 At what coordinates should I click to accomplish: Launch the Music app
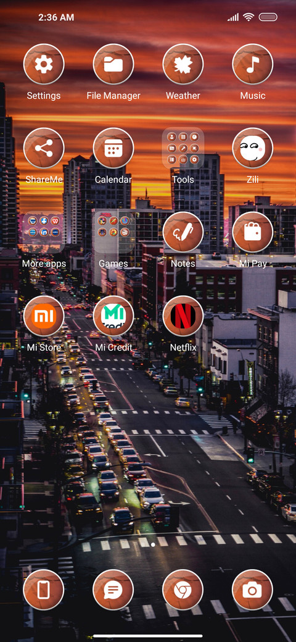(252, 64)
